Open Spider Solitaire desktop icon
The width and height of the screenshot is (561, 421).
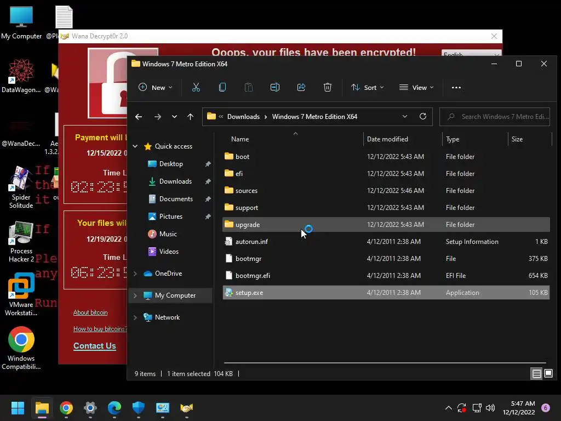(21, 187)
